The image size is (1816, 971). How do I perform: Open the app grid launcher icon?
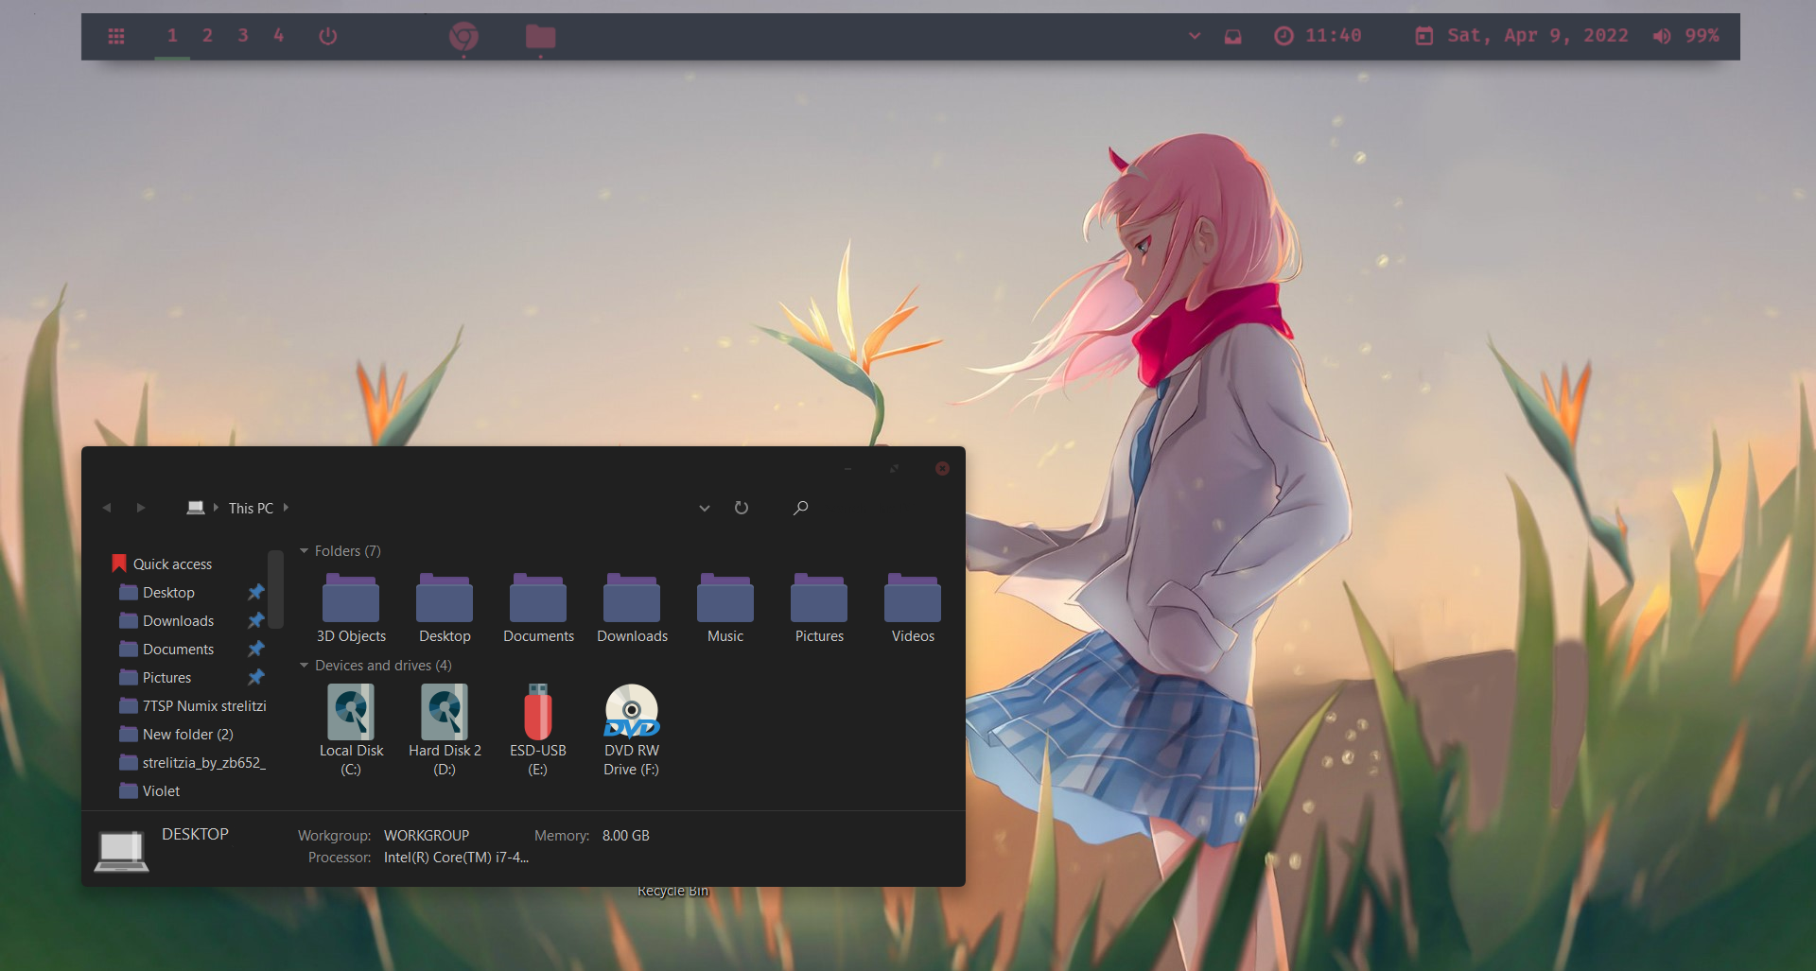click(x=116, y=36)
